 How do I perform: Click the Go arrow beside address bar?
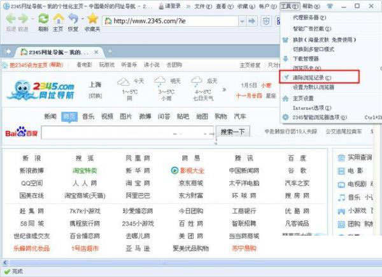[251, 21]
